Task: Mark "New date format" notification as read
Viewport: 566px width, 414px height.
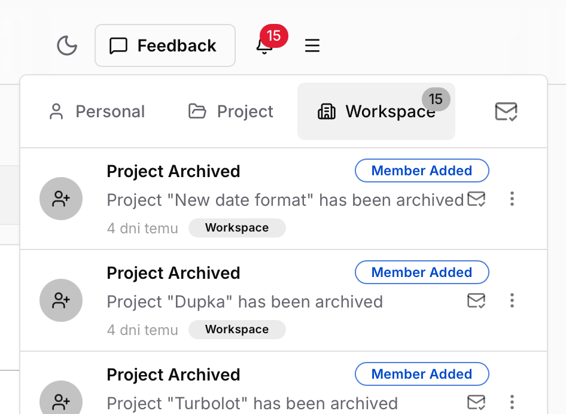Action: (476, 199)
